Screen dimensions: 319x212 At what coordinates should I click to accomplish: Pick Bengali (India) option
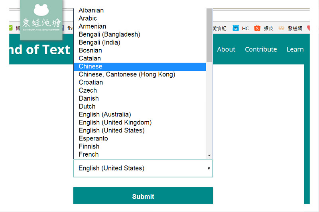[140, 43]
